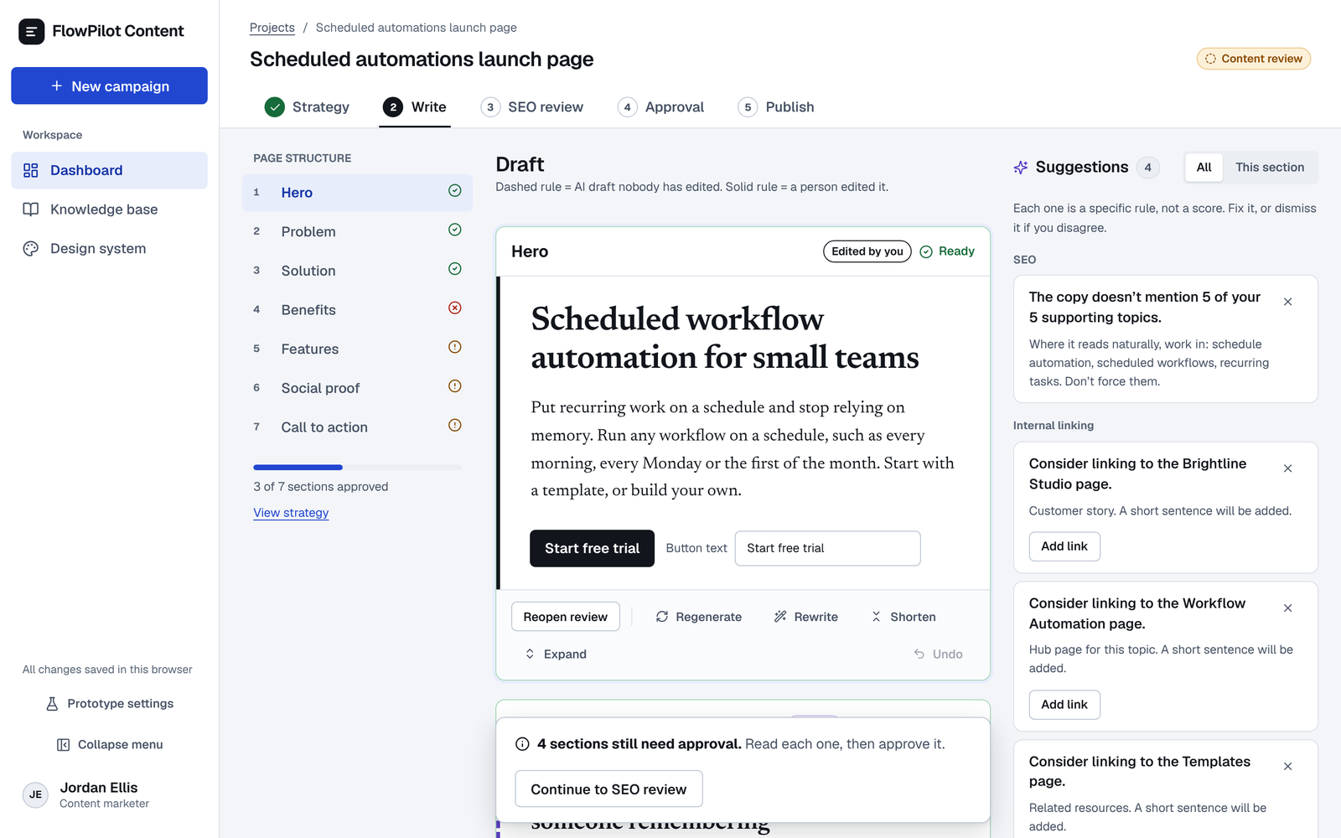Select the Problem section row
The image size is (1341, 838).
coord(358,231)
